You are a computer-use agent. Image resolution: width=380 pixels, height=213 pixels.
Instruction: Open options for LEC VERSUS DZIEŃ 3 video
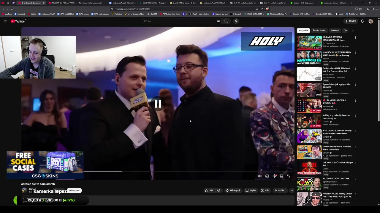(355, 101)
